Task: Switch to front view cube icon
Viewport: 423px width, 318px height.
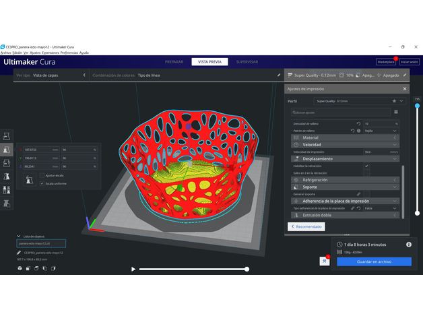Action: click(x=28, y=268)
